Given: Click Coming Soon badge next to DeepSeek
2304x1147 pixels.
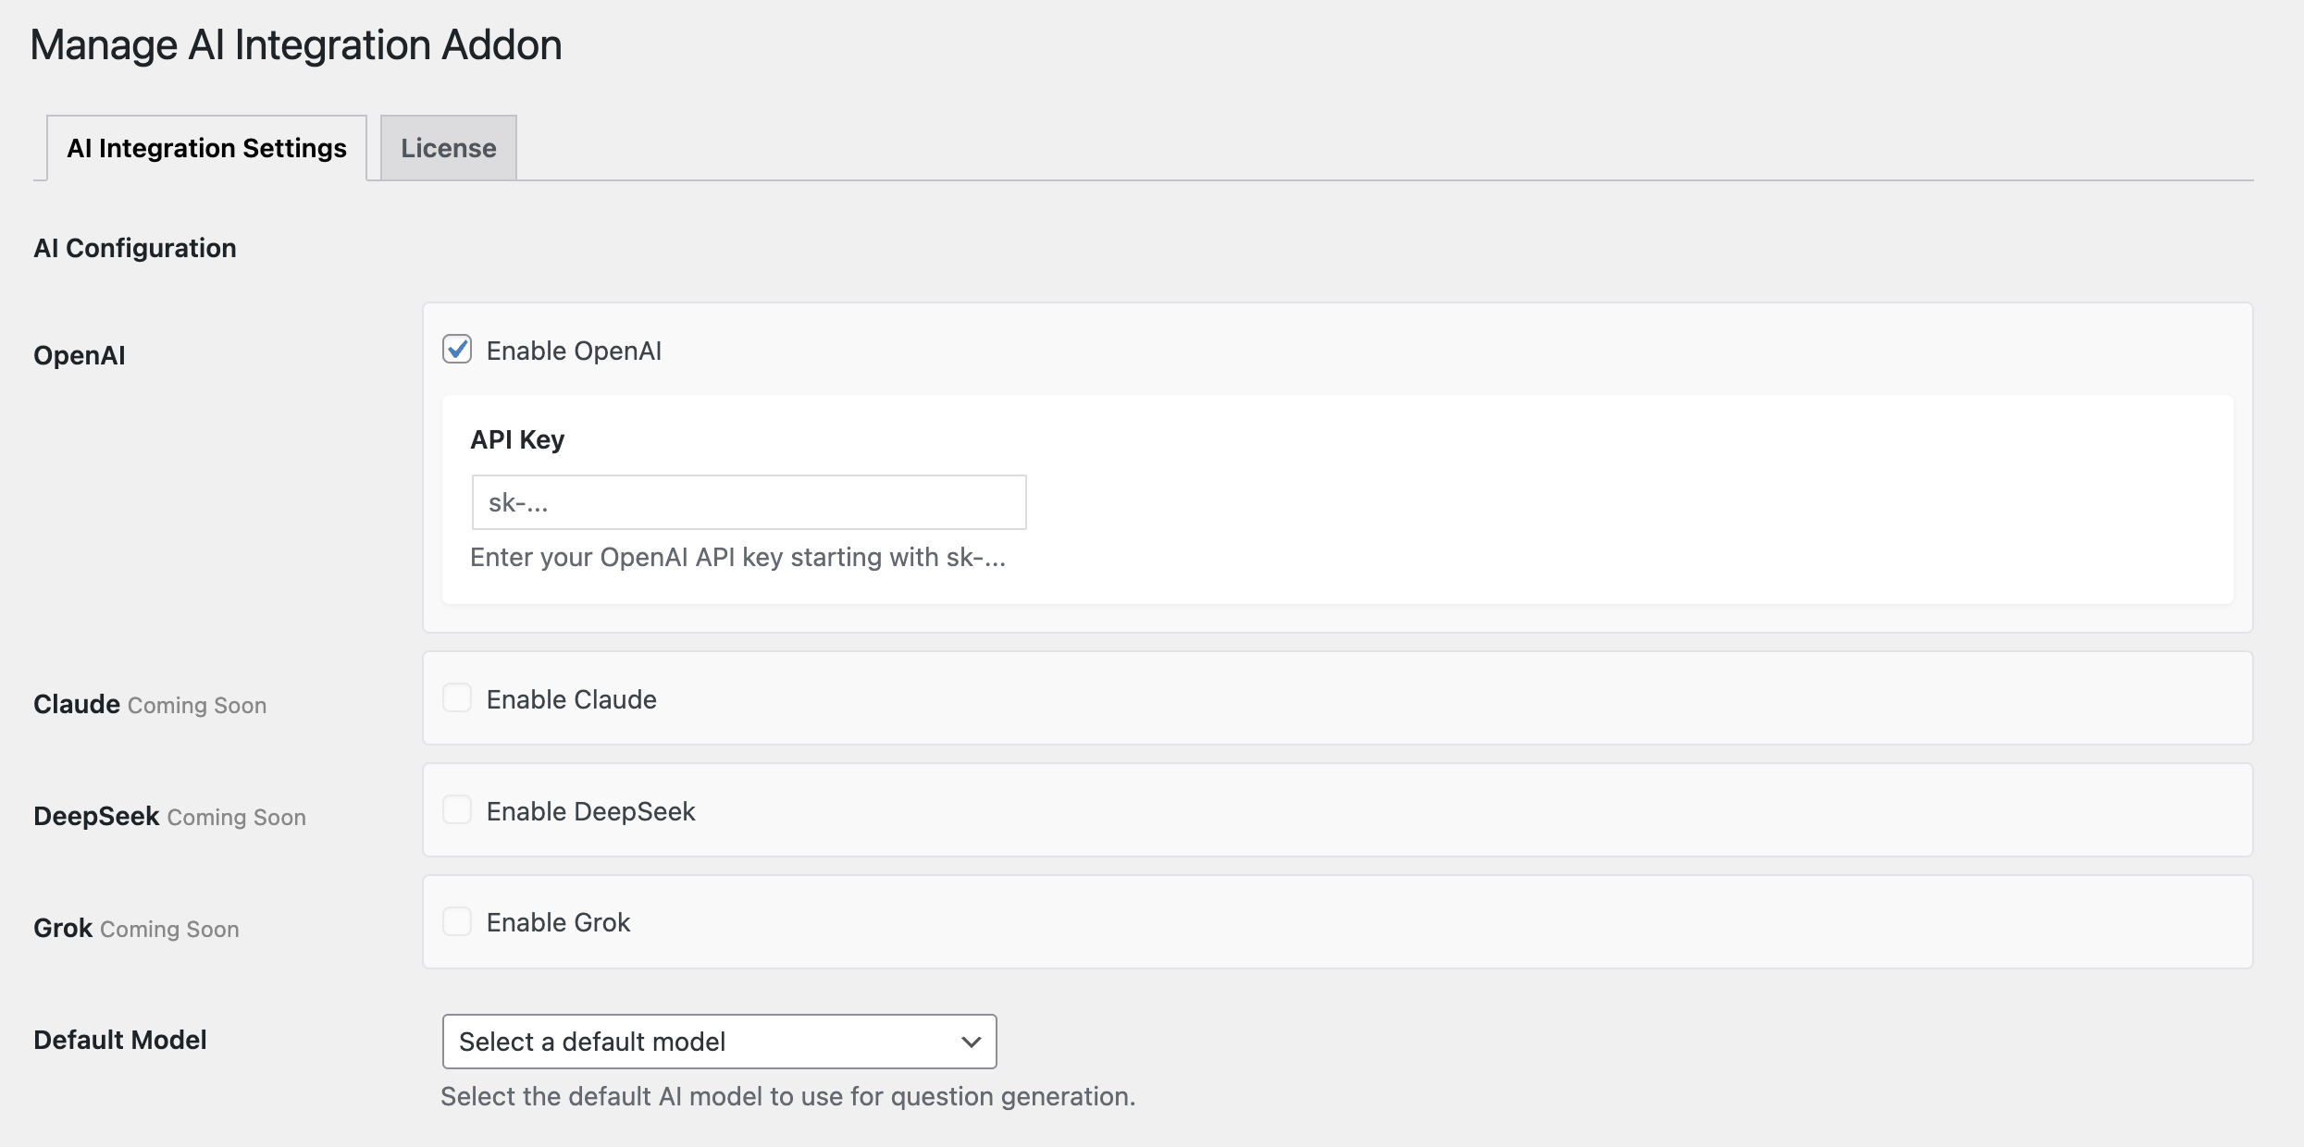Looking at the screenshot, I should pyautogui.click(x=237, y=818).
